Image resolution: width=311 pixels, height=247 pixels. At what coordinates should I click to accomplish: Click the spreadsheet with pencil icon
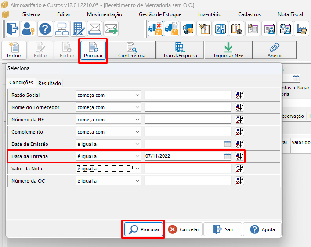tap(78, 29)
